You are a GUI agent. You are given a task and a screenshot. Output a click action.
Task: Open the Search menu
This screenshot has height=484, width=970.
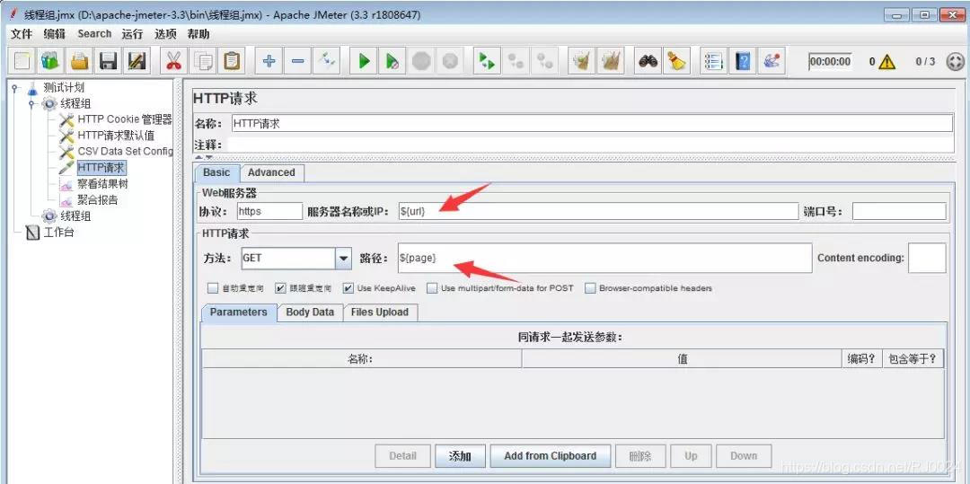coord(94,34)
